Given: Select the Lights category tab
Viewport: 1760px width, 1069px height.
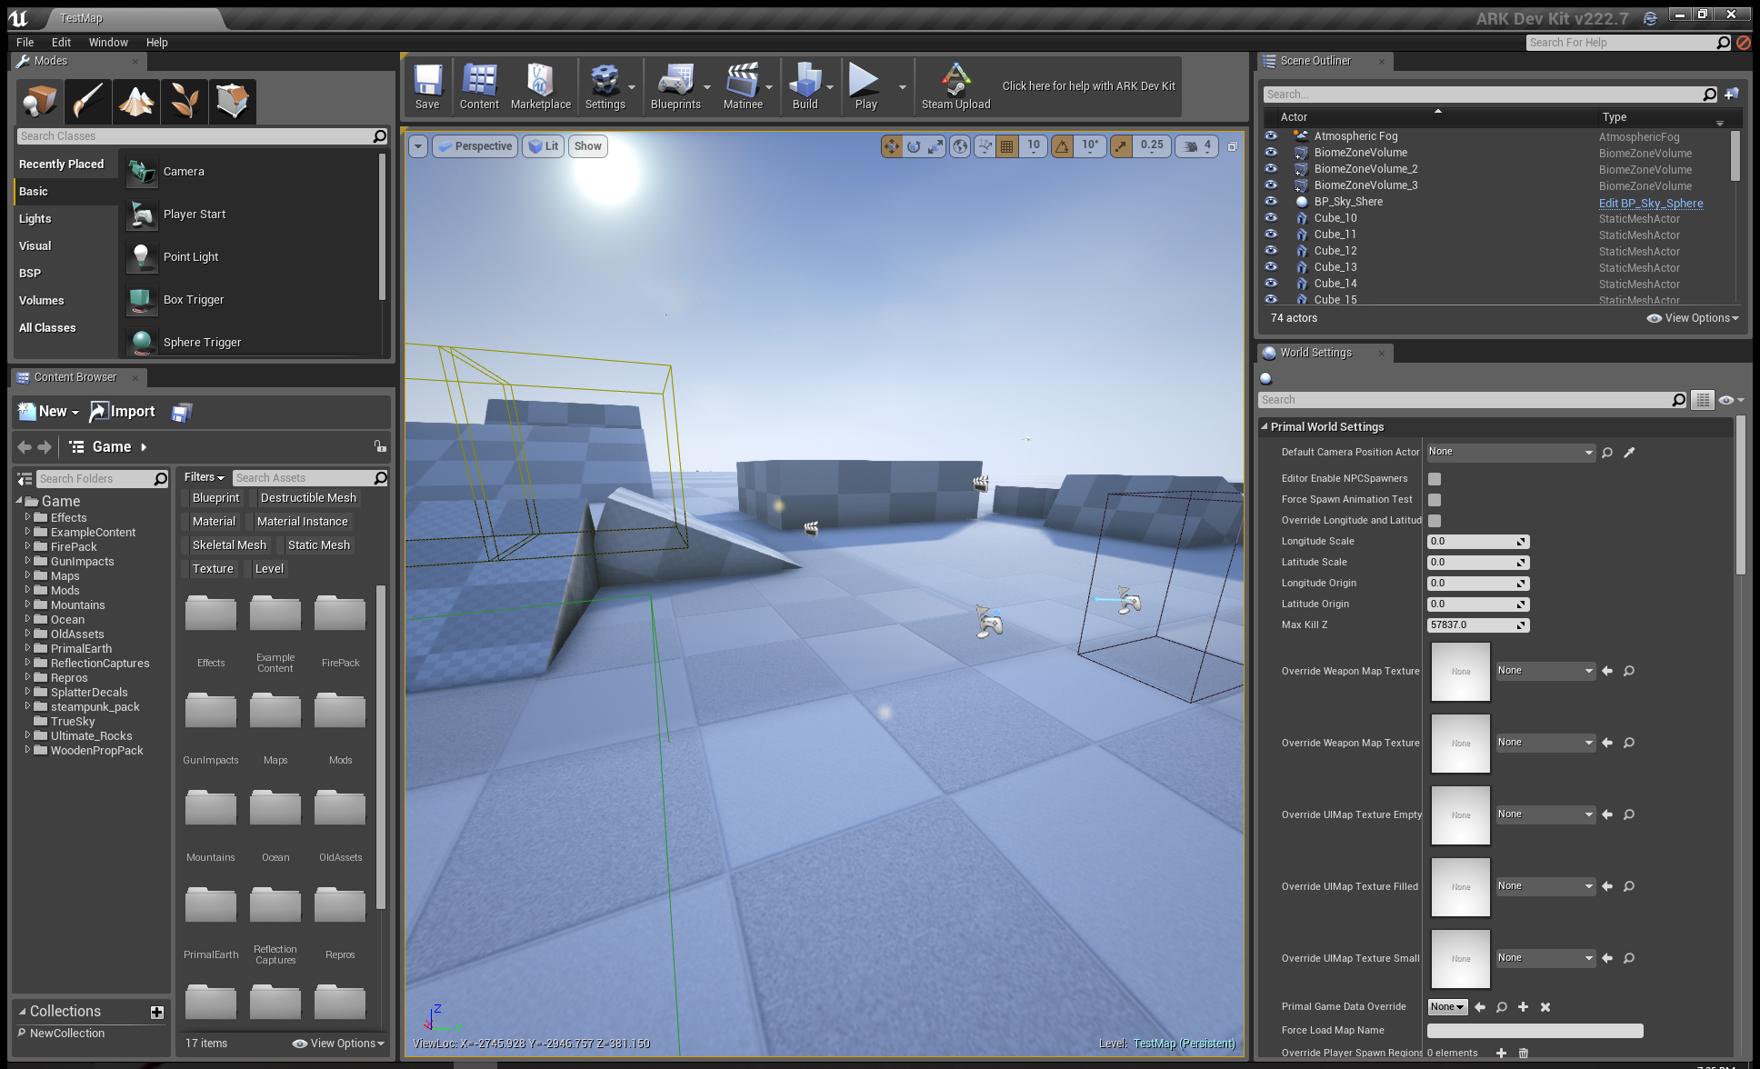Looking at the screenshot, I should tap(35, 218).
